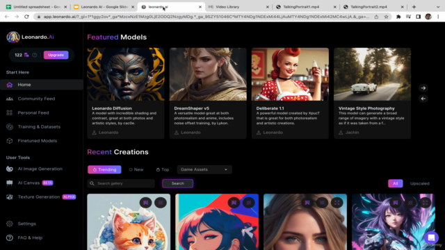Bookmark this page with star icon
This screenshot has height=250, width=445.
(387, 17)
